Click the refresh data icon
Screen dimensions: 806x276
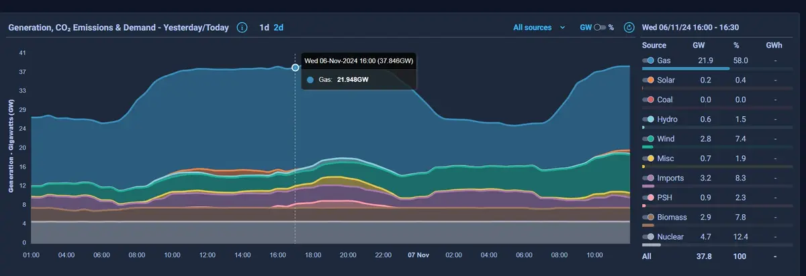[629, 28]
